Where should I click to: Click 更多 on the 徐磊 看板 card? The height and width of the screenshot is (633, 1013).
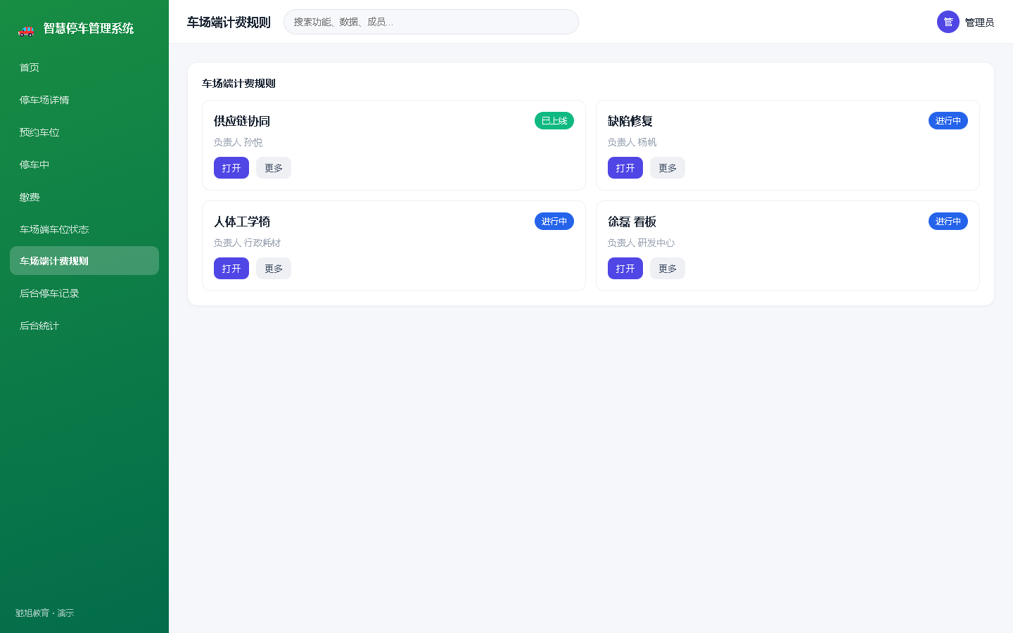click(x=668, y=269)
